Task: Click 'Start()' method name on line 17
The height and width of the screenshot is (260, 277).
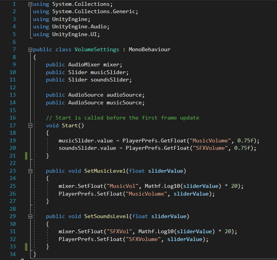Action: tap(73, 125)
